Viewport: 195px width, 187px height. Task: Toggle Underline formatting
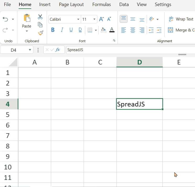coord(71,30)
